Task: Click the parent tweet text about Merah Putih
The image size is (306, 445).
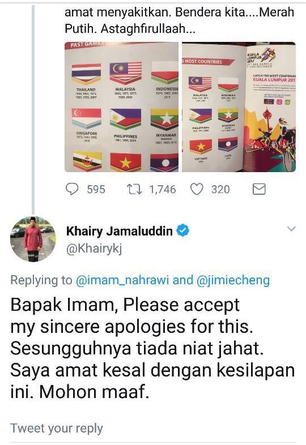Action: pos(179,20)
